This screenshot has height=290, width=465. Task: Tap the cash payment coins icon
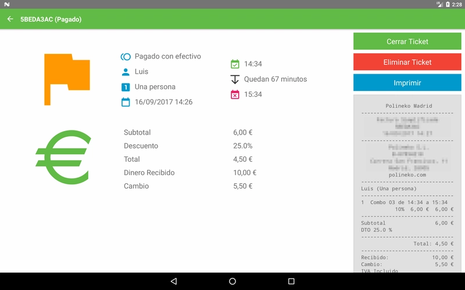click(126, 57)
